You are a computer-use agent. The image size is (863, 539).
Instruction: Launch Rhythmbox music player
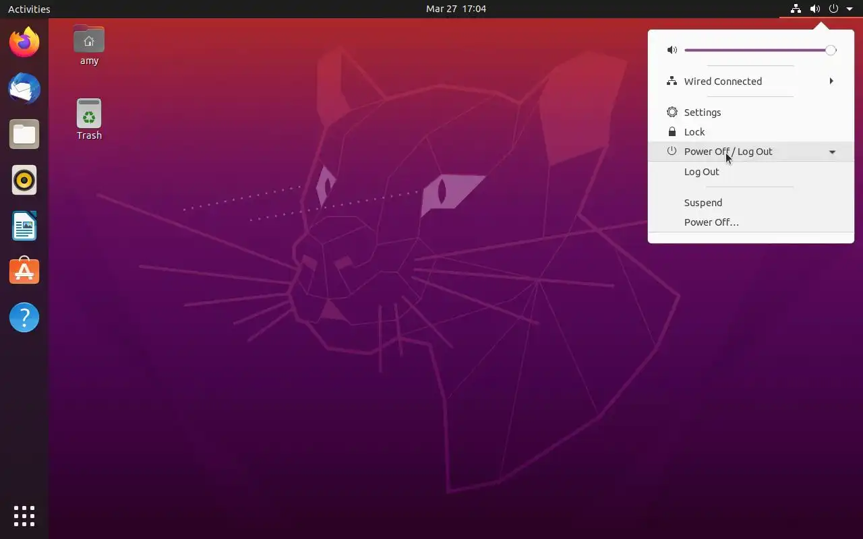(24, 180)
